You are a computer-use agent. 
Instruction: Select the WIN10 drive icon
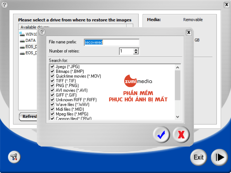[22, 34]
